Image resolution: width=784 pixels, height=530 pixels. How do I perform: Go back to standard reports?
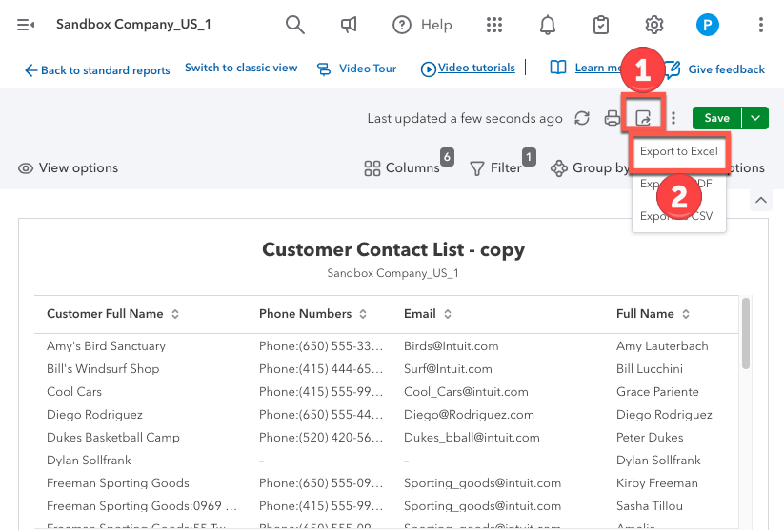point(97,70)
